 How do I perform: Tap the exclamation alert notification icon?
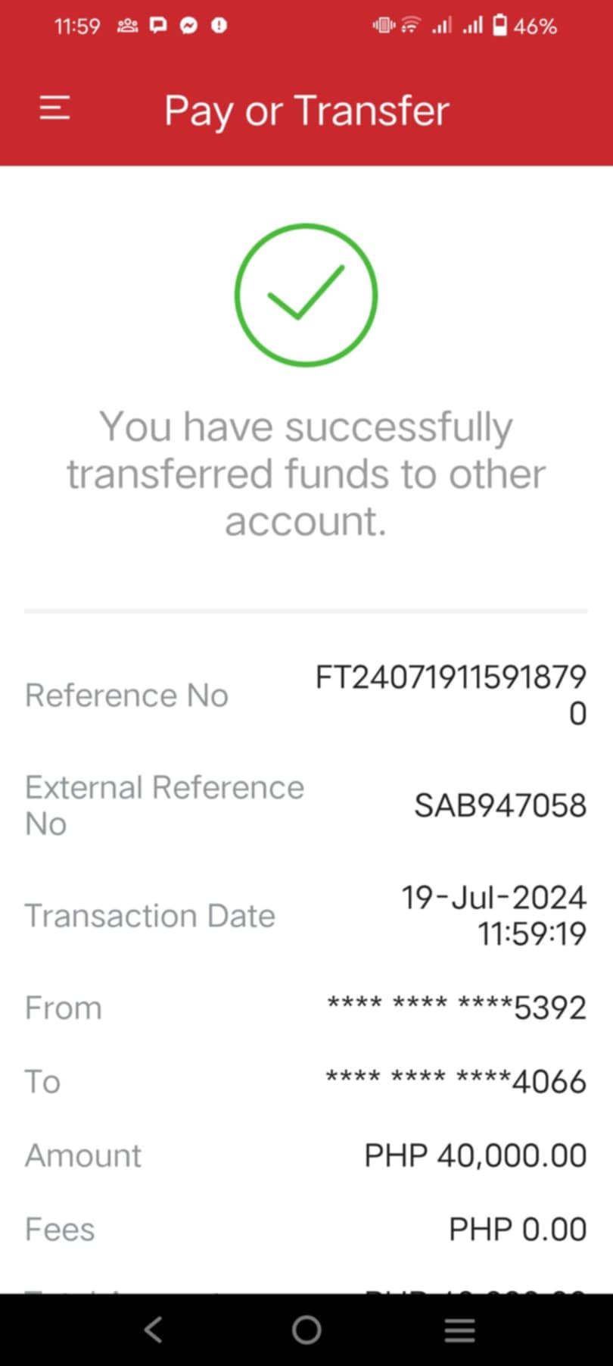pos(219,26)
